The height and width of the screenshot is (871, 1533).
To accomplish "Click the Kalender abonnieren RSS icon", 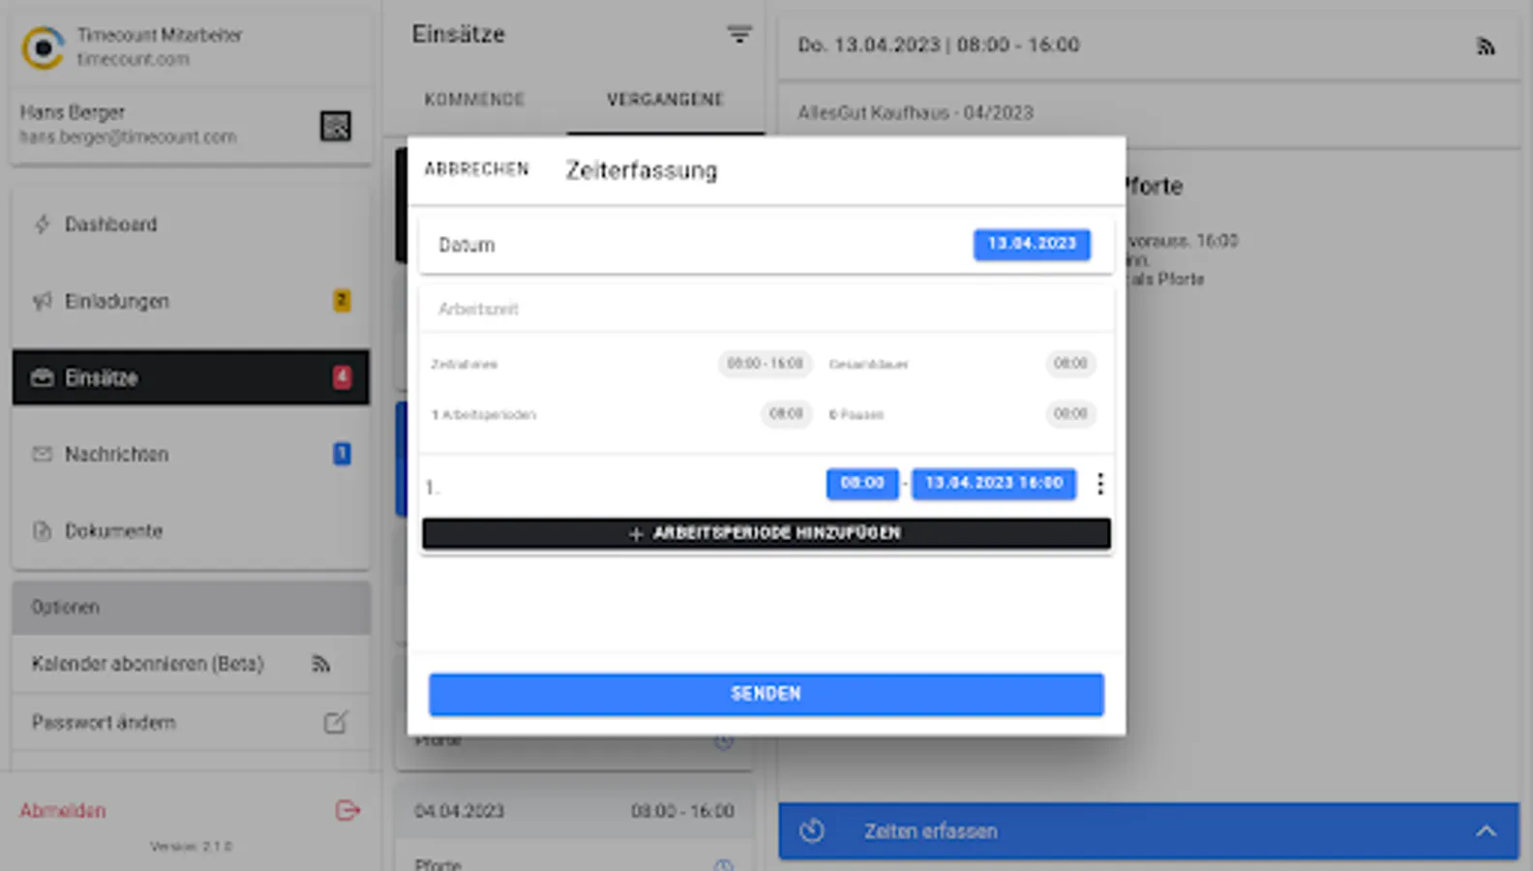I will tap(321, 664).
